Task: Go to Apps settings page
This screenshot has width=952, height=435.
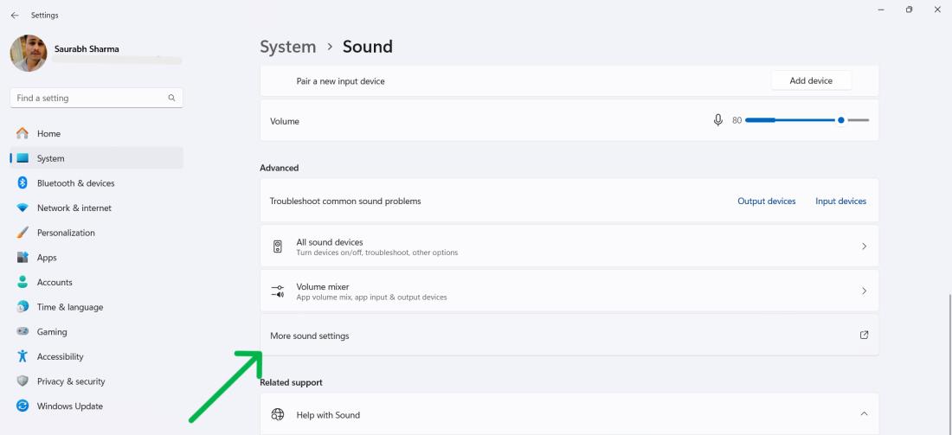Action: point(47,258)
